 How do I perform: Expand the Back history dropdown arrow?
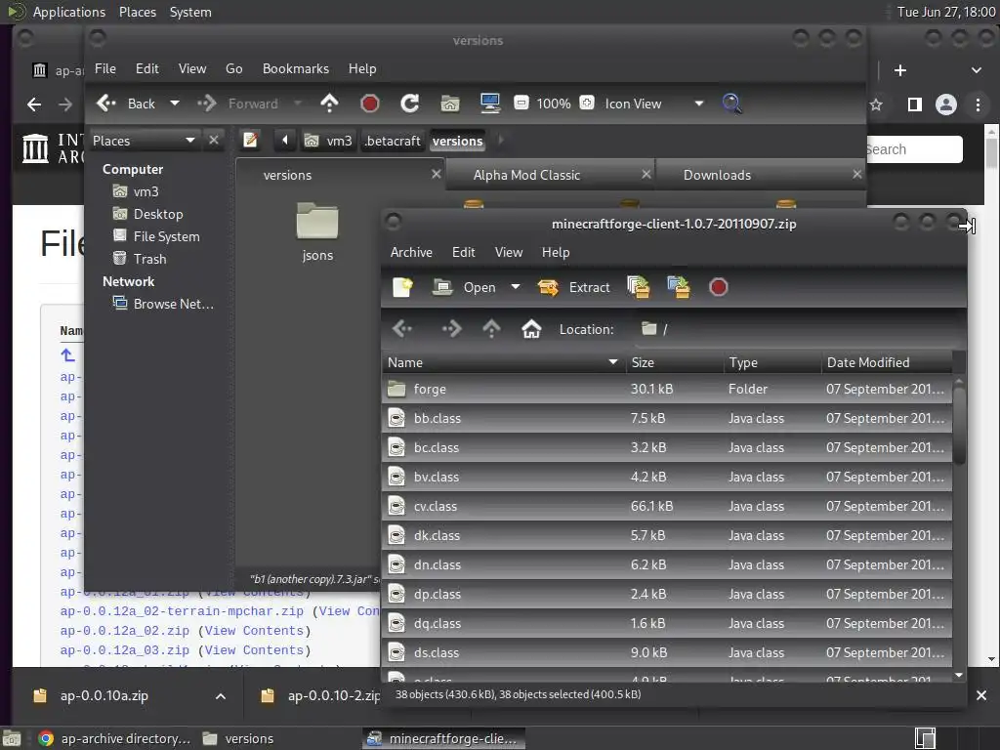pos(174,104)
